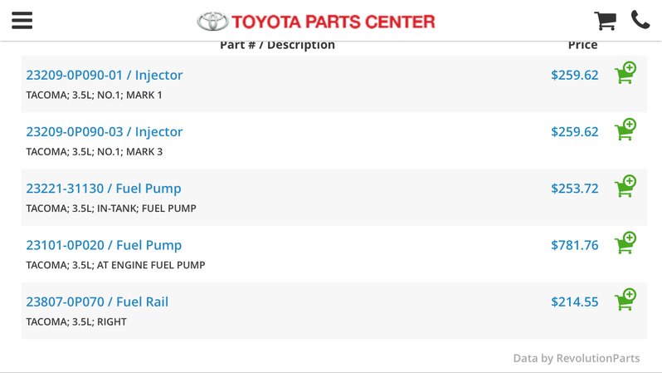Select the TACOMA; 3.5L; IN-TANK; FUEL PUMP row
This screenshot has height=373, width=662.
click(x=334, y=197)
